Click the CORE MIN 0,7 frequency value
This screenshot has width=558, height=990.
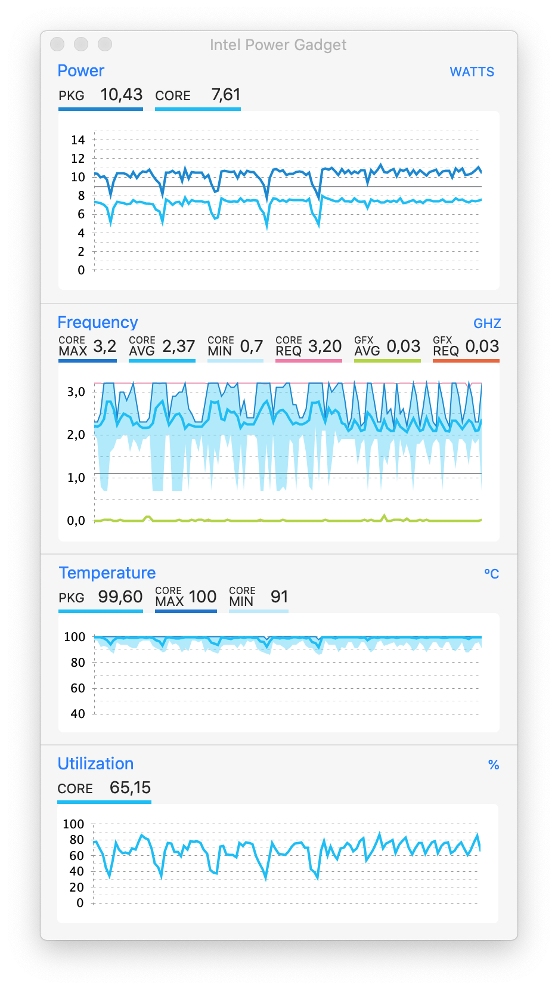pos(252,346)
